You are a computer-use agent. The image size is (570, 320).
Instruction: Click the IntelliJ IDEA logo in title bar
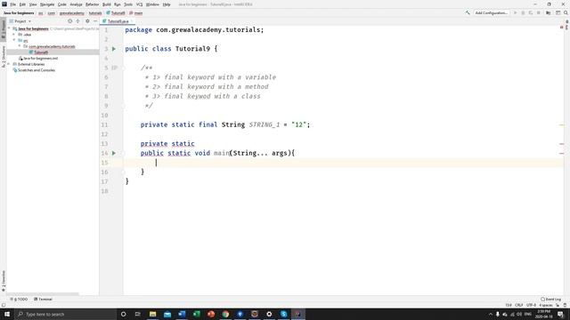[4, 4]
